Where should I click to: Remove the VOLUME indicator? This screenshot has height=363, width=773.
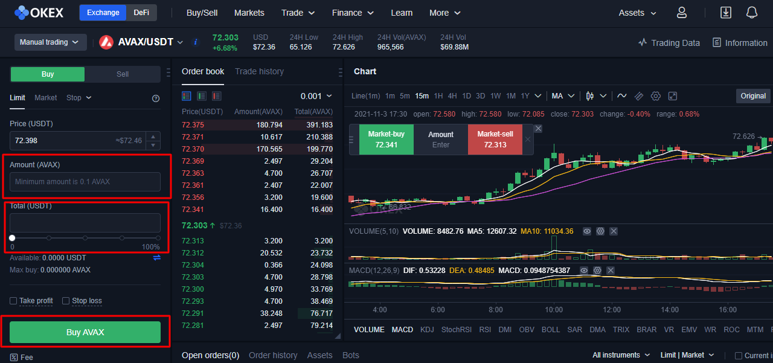click(x=614, y=231)
